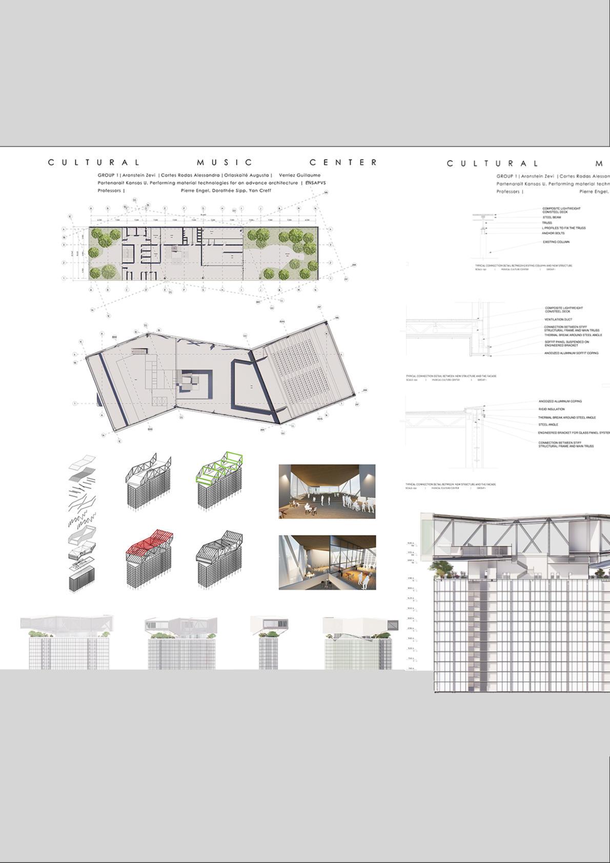This screenshot has width=610, height=863.
Task: Click the word 'CENTER' in the left page title
Action: coord(343,163)
